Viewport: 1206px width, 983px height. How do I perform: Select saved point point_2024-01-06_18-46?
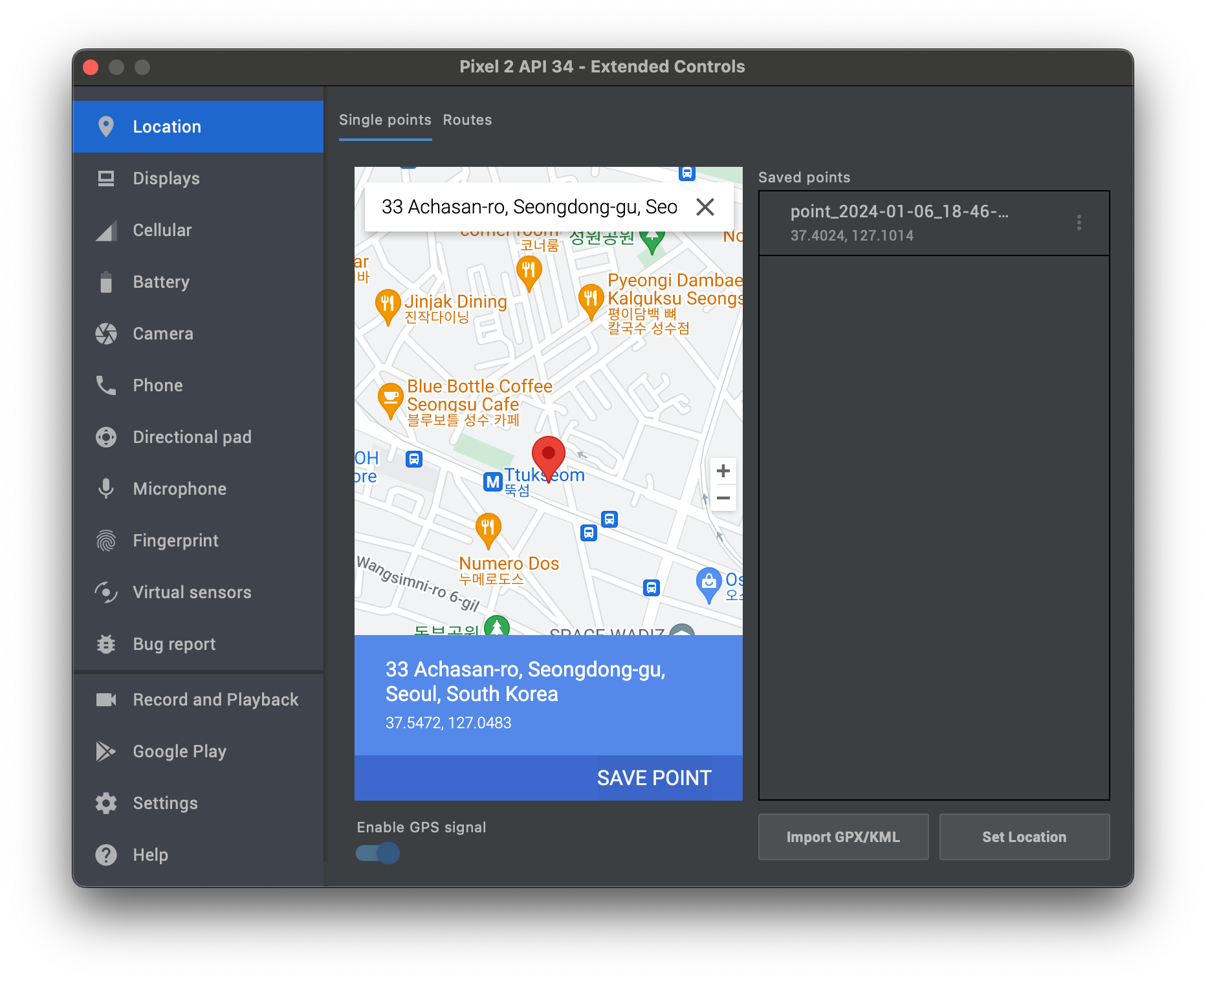click(934, 223)
